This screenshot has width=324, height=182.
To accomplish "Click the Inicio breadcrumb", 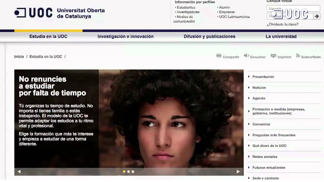I will (x=19, y=57).
